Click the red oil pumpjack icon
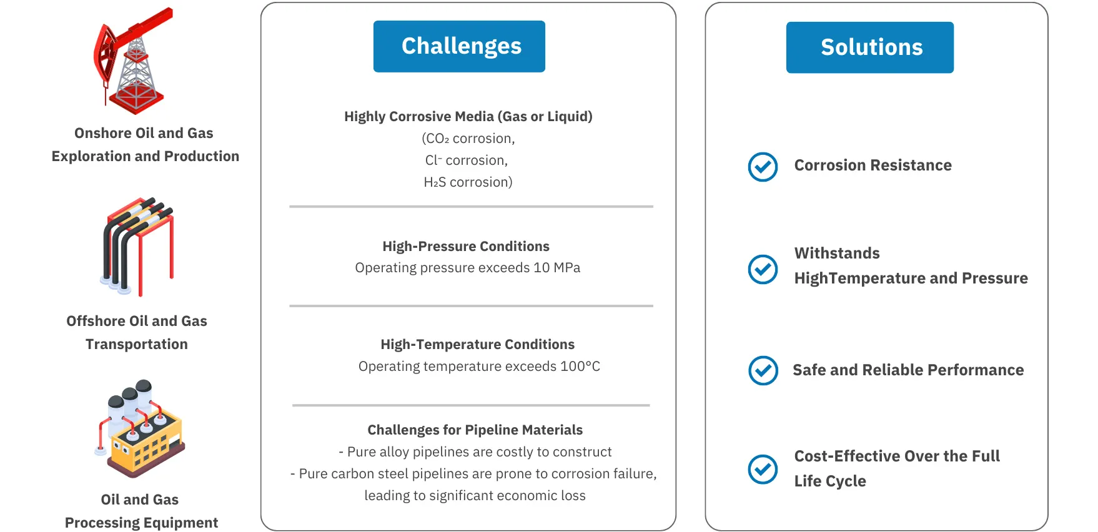This screenshot has height=532, width=1098. (x=133, y=61)
